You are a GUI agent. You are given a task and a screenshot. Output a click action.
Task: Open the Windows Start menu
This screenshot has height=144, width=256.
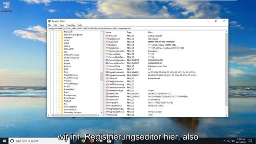click(x=4, y=141)
